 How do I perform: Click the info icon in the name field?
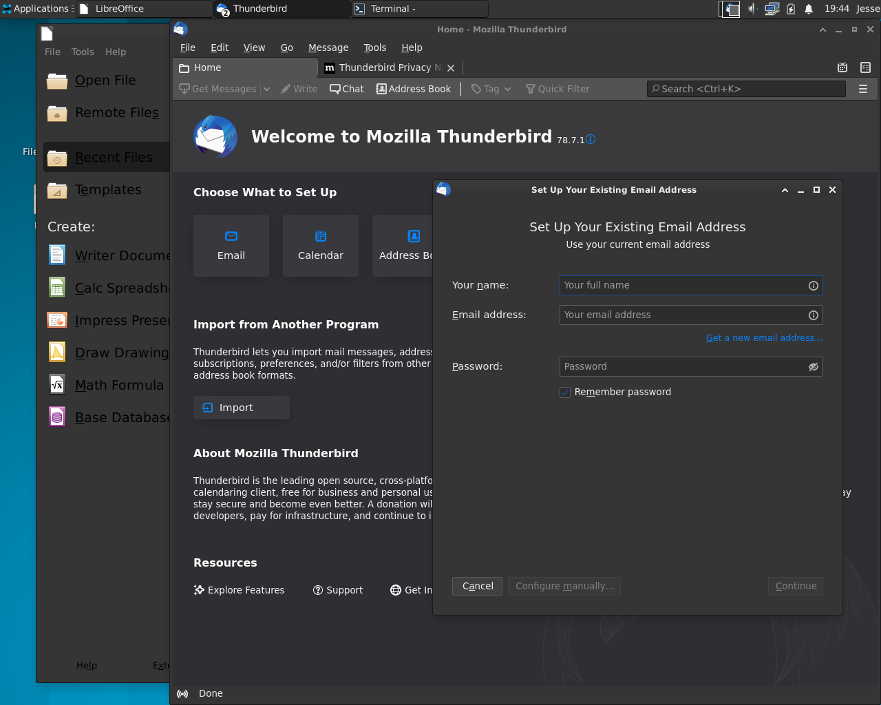coord(814,286)
